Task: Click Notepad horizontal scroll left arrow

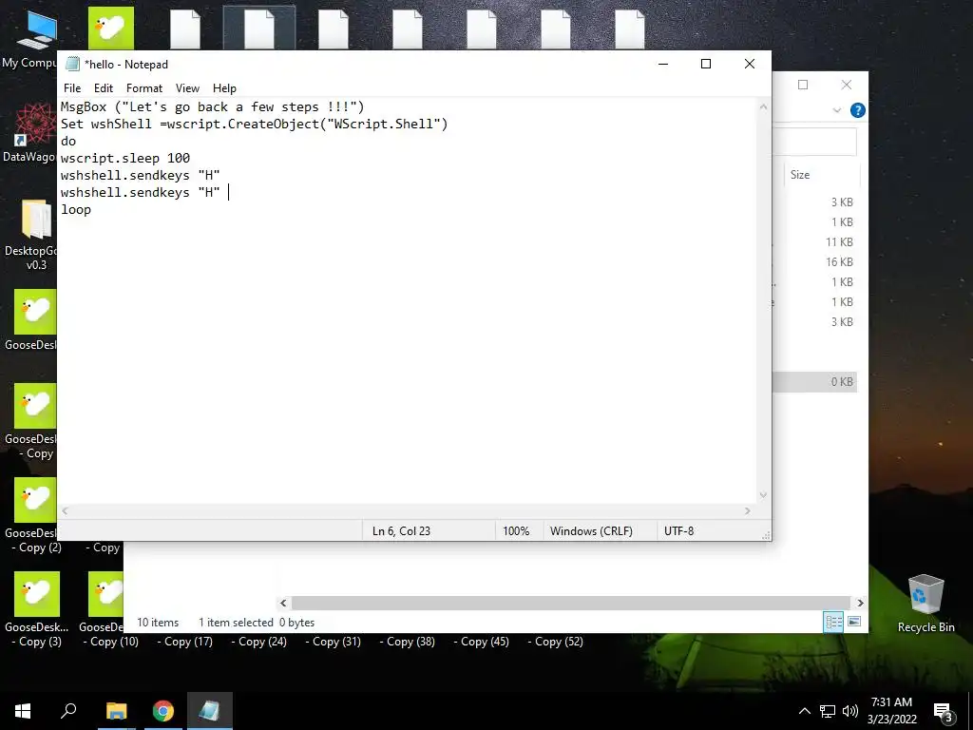Action: [x=66, y=510]
